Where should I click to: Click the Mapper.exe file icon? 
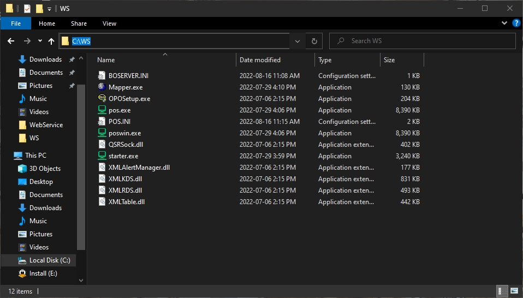point(102,87)
